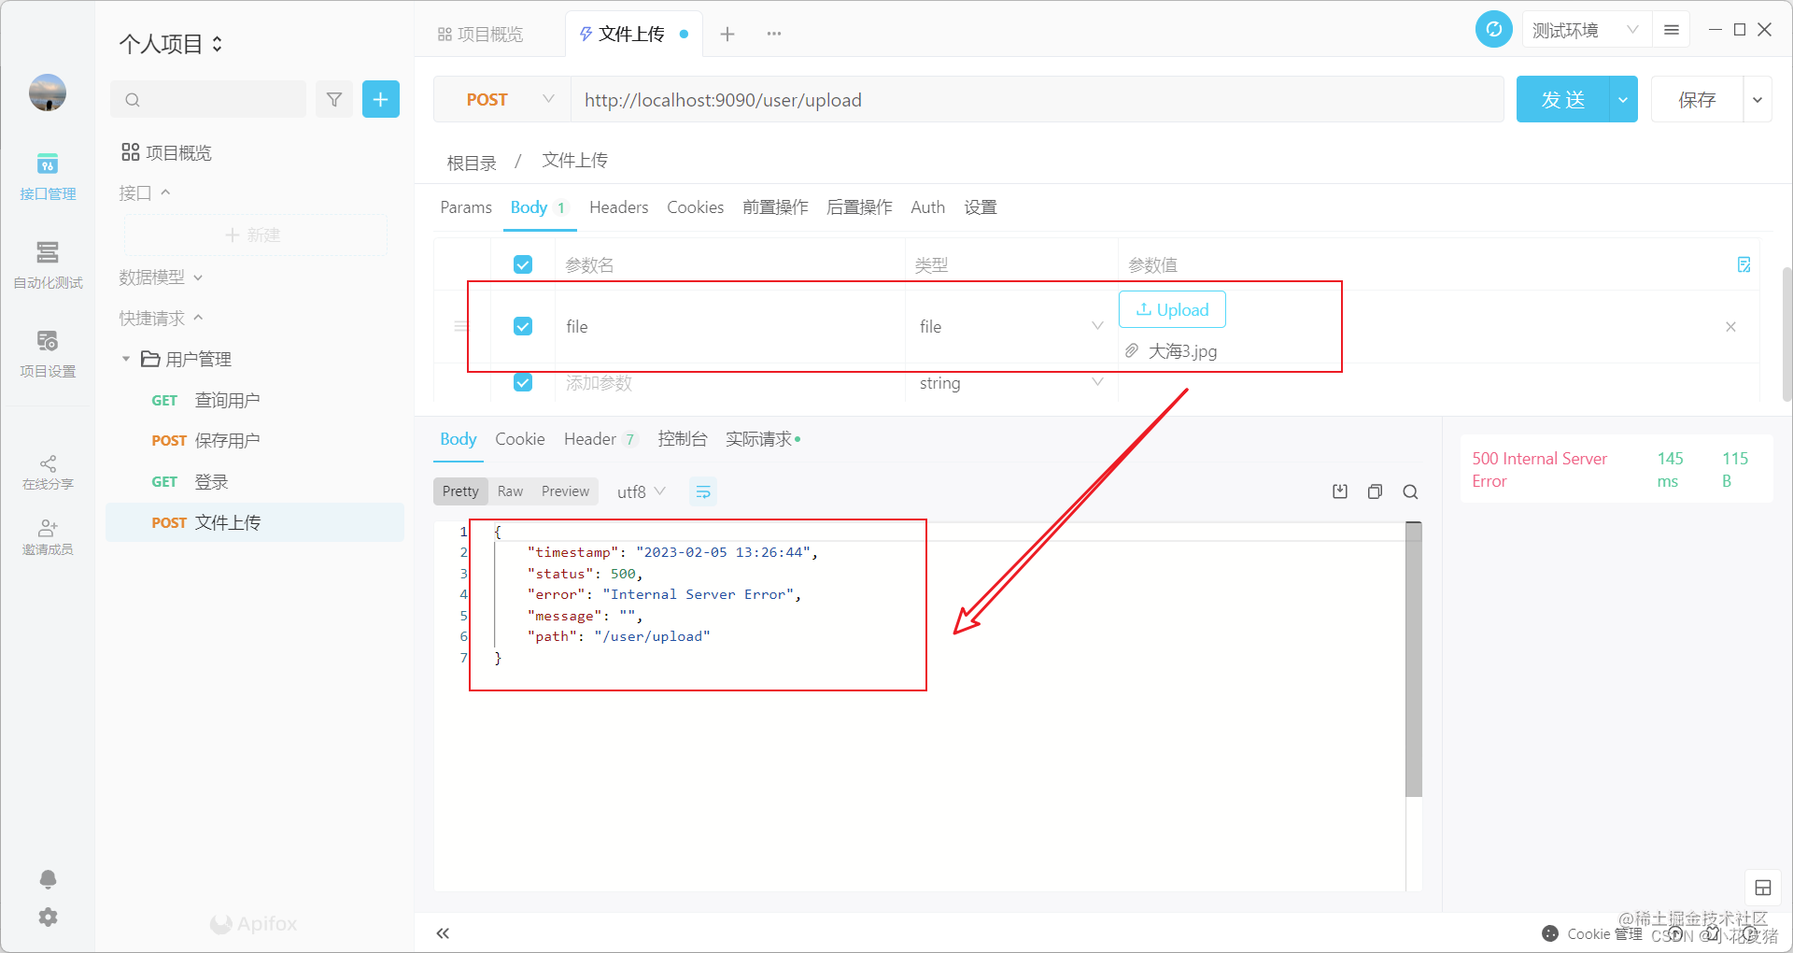Collapse the 用户管理 folder

tap(126, 359)
